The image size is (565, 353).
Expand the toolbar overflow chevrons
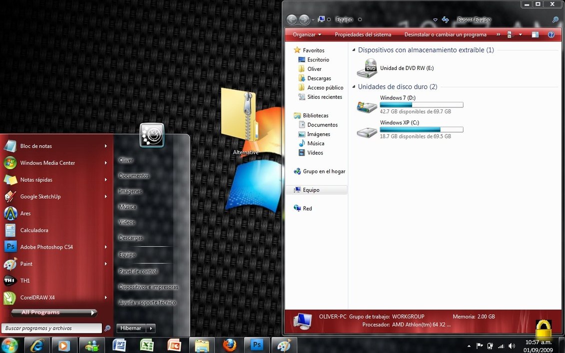tap(499, 34)
